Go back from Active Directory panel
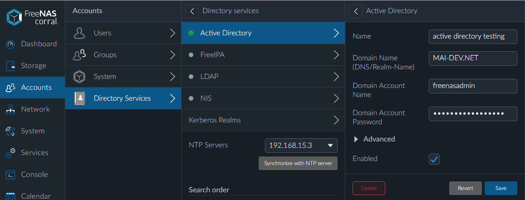The width and height of the screenshot is (525, 200). coord(356,11)
